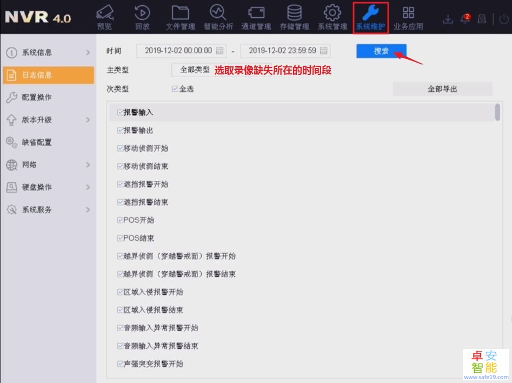Expand the 系统信息 sidebar section
The width and height of the screenshot is (512, 383).
click(x=49, y=52)
